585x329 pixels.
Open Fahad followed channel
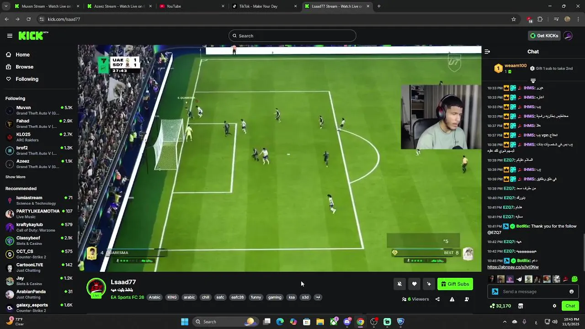[38, 123]
